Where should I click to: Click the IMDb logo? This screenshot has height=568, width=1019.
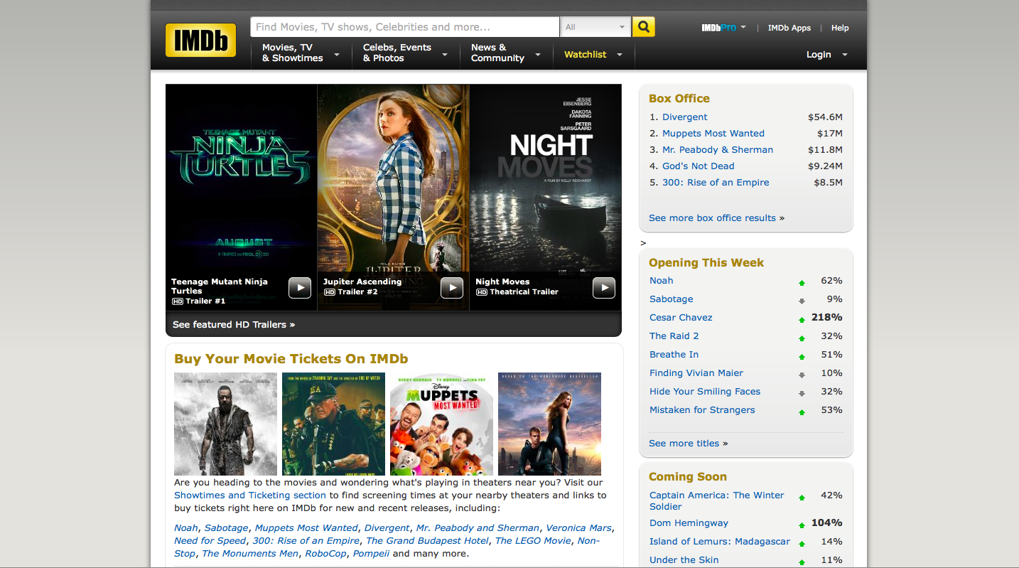pos(200,41)
